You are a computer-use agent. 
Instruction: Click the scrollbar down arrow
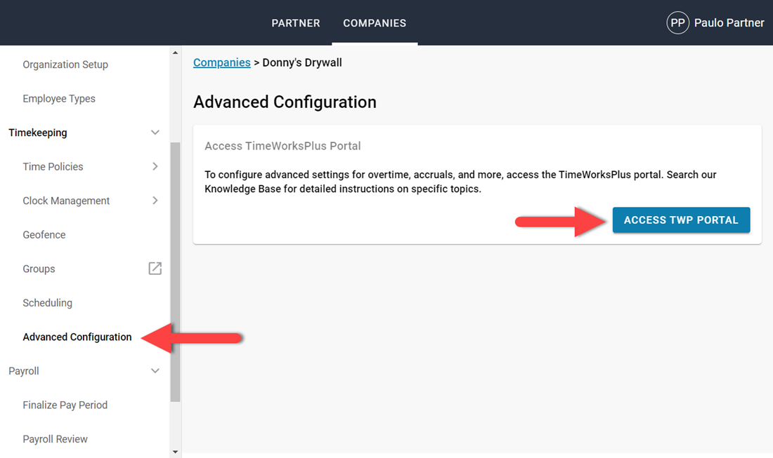pos(175,452)
